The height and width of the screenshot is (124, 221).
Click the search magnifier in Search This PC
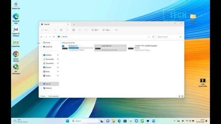pyautogui.click(x=180, y=37)
